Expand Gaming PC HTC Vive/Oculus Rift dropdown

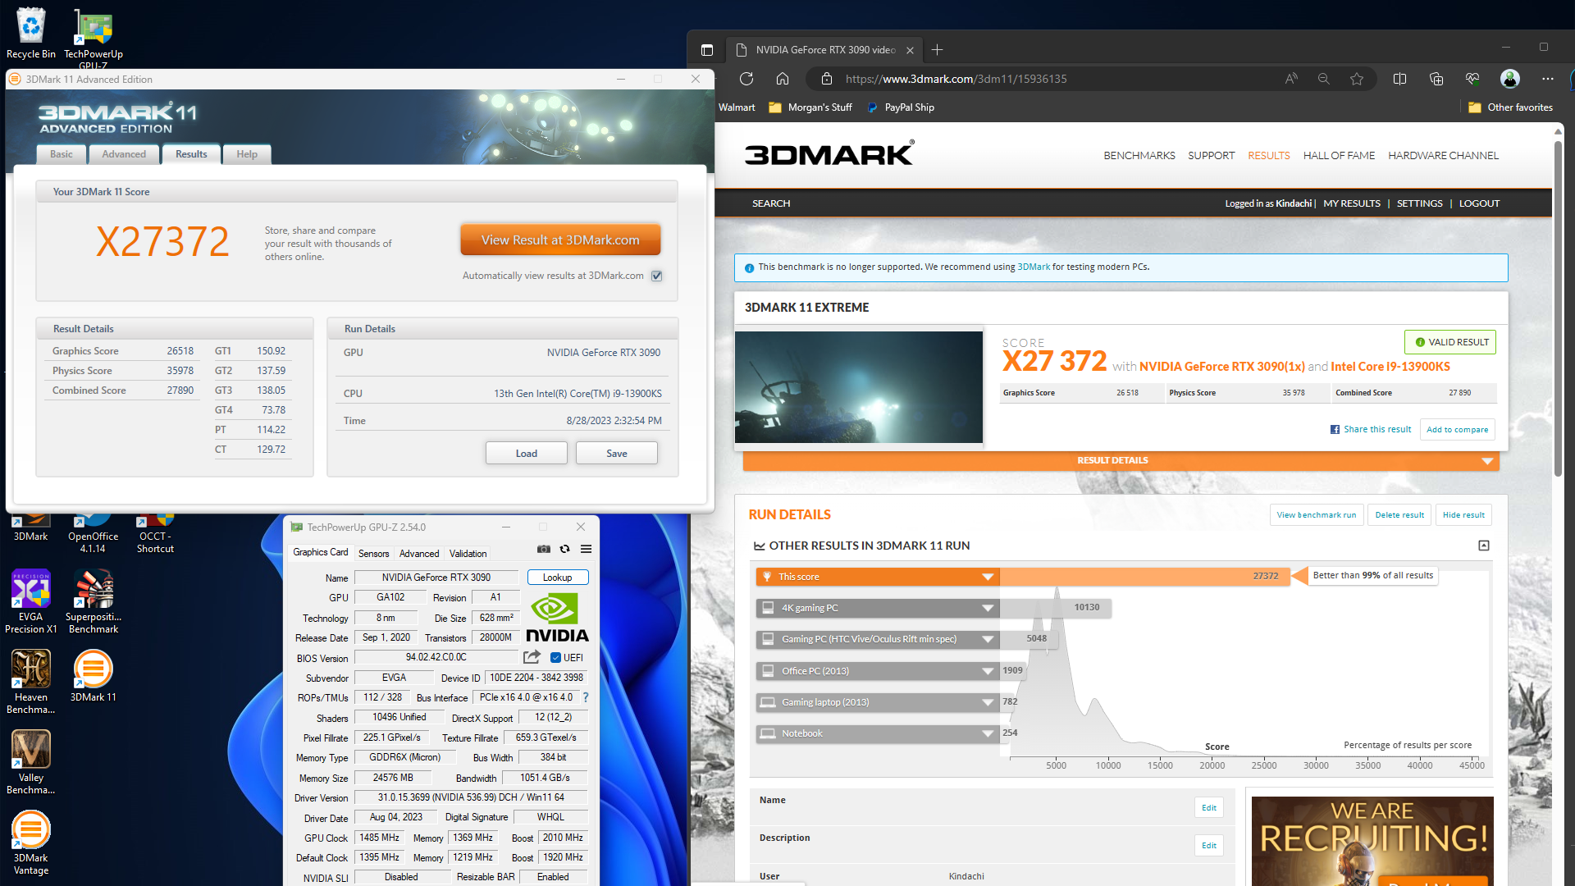click(877, 639)
